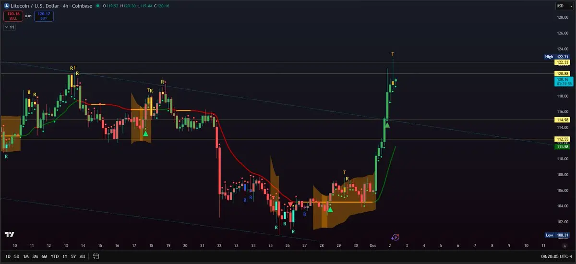Click the Oct label on the time axis
Viewport: 576px width, 264px height.
[x=373, y=246]
